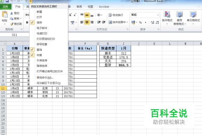Enable 降序排序 (Sort Descending) in menu
Viewport: 202px width, 135px height.
click(x=49, y=66)
